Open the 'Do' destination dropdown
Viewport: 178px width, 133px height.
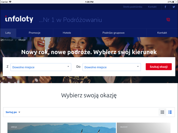click(112, 67)
